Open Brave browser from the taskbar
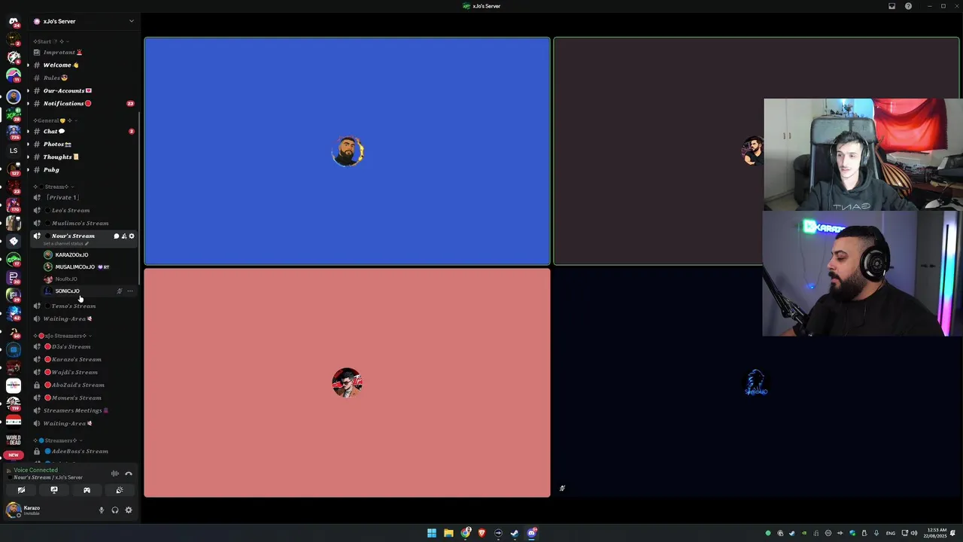The width and height of the screenshot is (963, 542). pyautogui.click(x=482, y=533)
